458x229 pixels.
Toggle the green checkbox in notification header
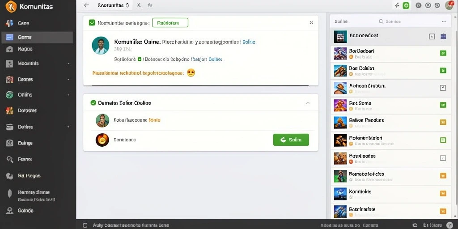pyautogui.click(x=92, y=22)
